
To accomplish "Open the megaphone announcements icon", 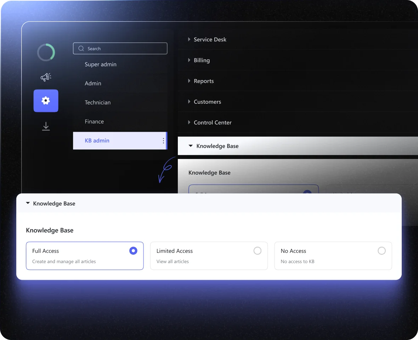I will tap(46, 77).
